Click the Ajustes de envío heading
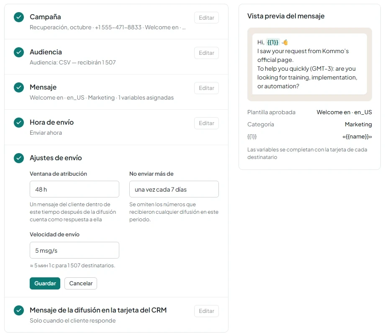Viewport: 385px width, 333px height. tap(56, 158)
